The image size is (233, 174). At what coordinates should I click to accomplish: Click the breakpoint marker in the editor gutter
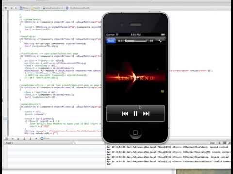click(x=5, y=119)
